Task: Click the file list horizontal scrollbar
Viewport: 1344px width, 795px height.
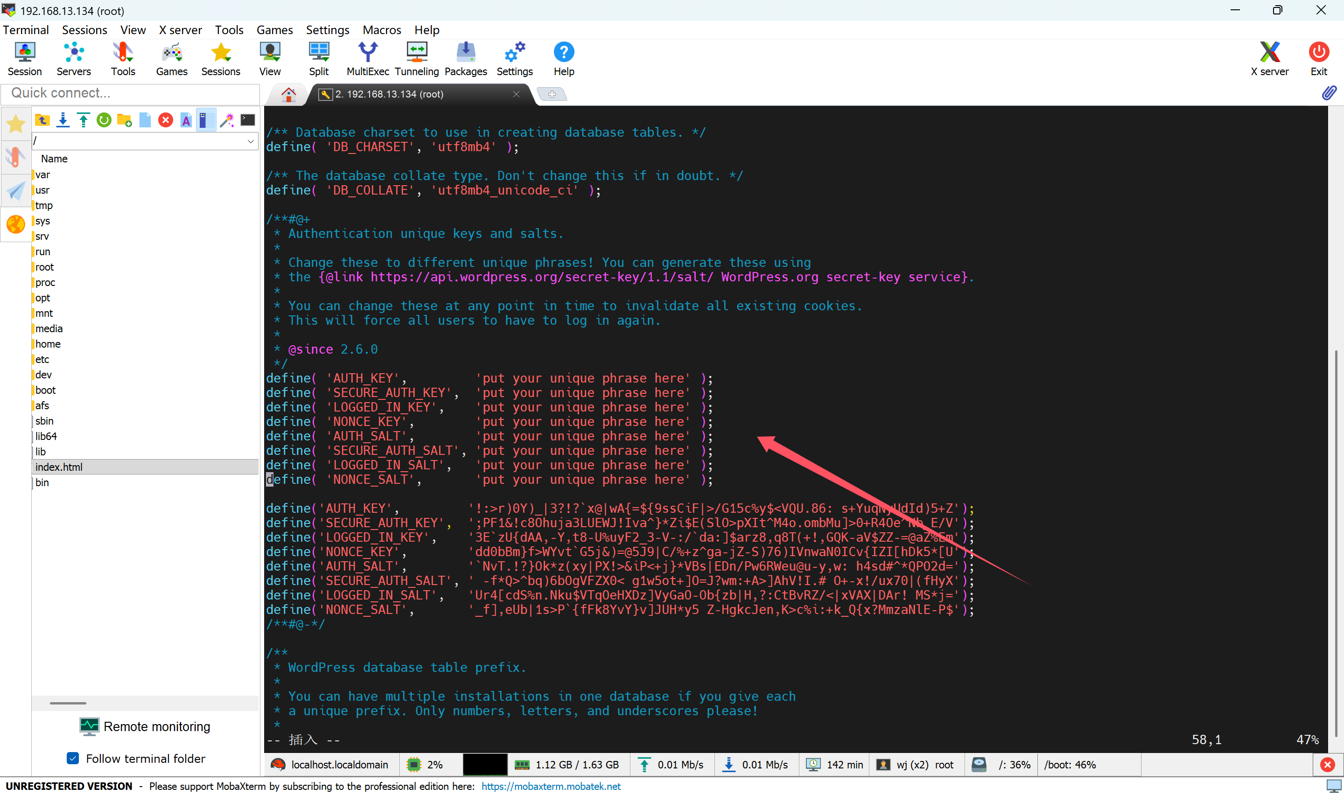Action: 68,703
